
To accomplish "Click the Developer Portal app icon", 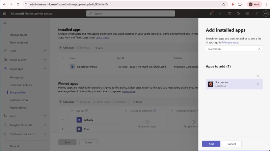I will point(72,66).
